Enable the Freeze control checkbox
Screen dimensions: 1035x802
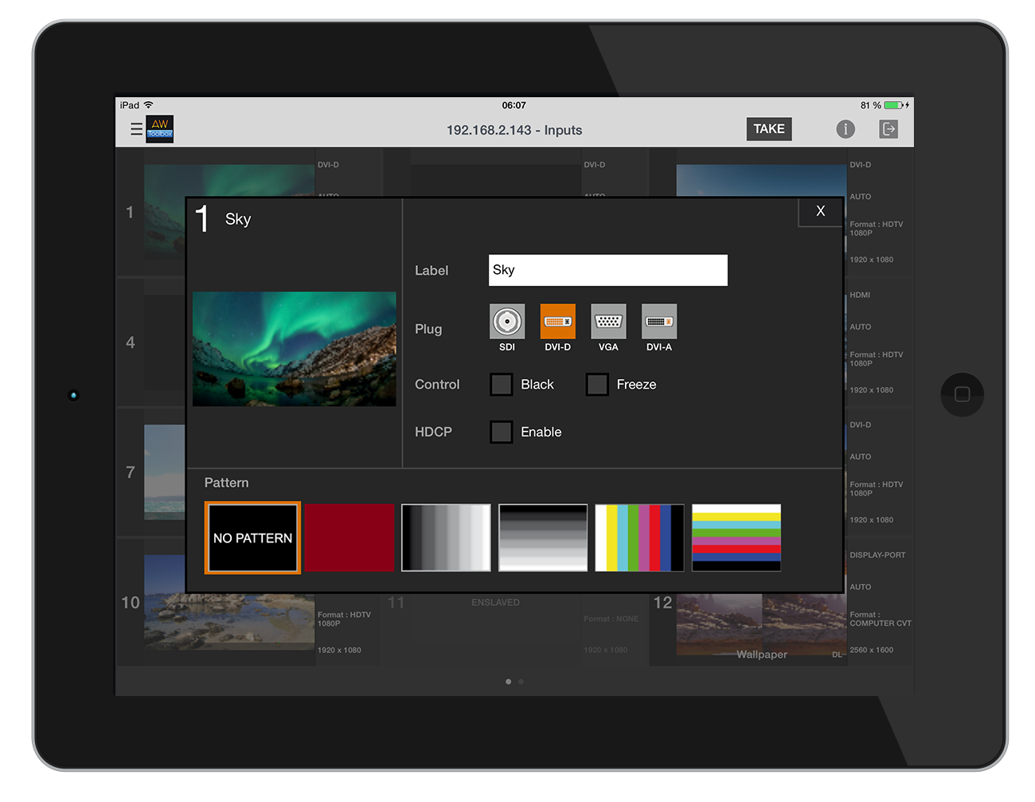click(x=597, y=385)
